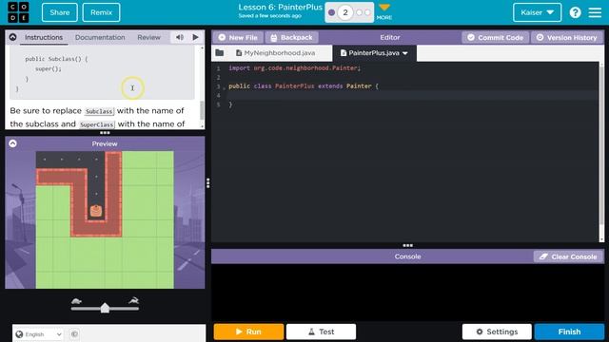This screenshot has height=342, width=609.
Task: Open the English language dropdown
Action: [39, 333]
